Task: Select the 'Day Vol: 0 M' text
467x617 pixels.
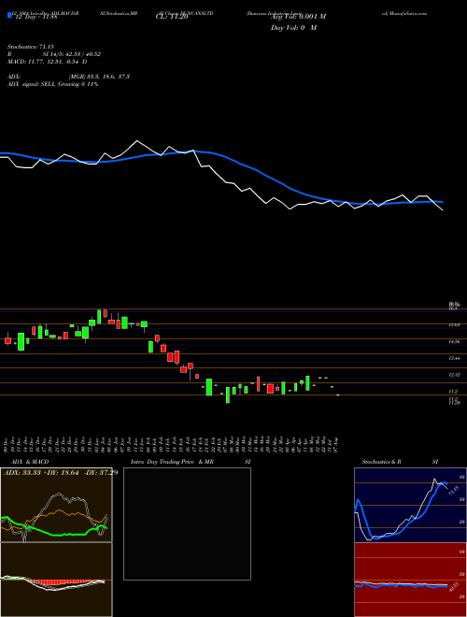Action: tap(293, 28)
